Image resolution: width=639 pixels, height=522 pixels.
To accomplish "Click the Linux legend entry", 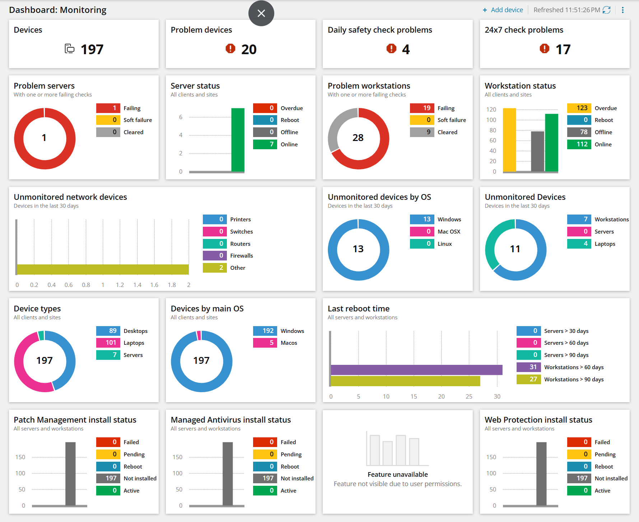I will coord(431,244).
